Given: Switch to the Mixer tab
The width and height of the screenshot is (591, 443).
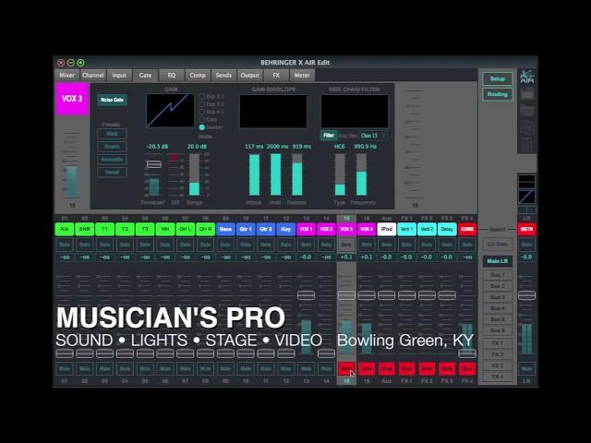Looking at the screenshot, I should 66,76.
